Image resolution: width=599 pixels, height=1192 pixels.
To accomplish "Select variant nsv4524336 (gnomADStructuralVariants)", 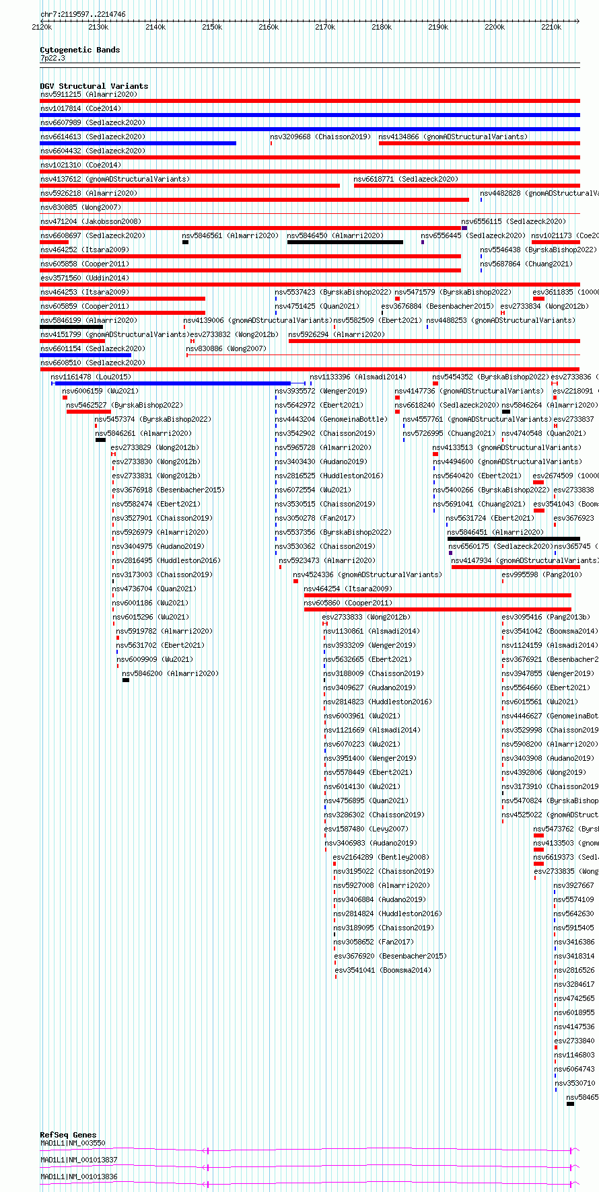I will pyautogui.click(x=367, y=575).
